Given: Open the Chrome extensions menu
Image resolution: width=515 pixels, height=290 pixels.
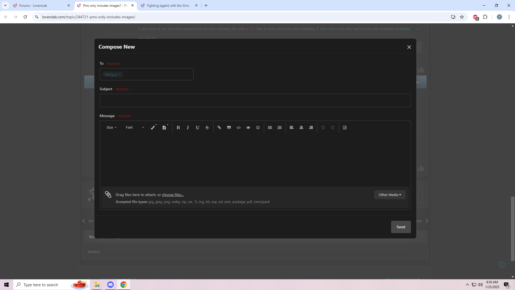Looking at the screenshot, I should [x=485, y=17].
